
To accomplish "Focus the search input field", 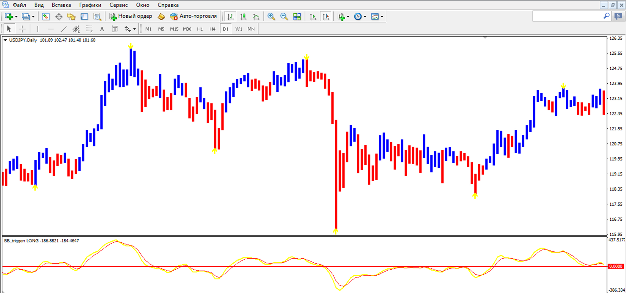I will pos(567,16).
